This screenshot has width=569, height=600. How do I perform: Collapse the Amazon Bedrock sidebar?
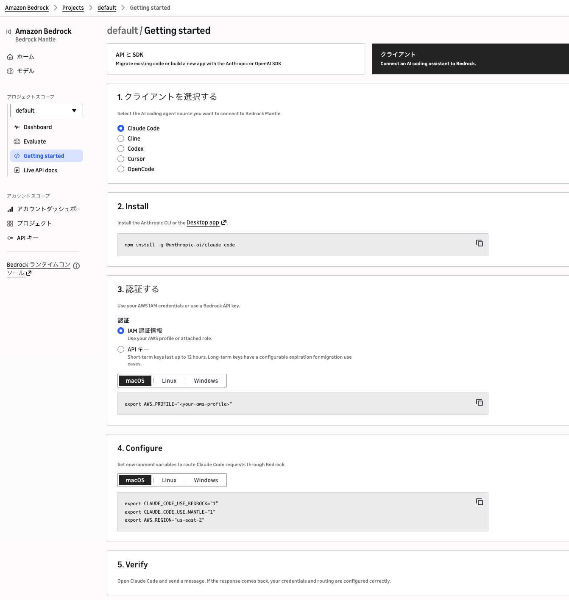coord(8,31)
